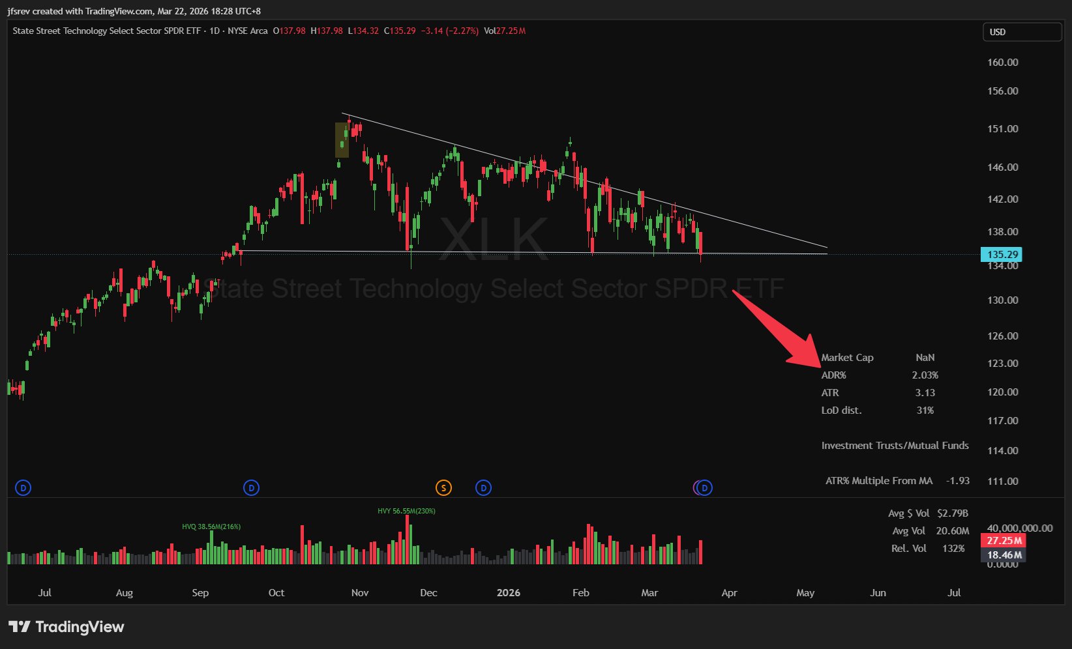
Task: Click the 146.00 price axis label
Action: [1003, 167]
